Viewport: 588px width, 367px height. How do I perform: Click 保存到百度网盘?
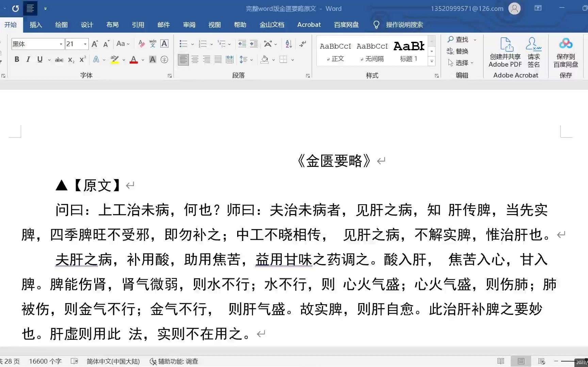(566, 52)
